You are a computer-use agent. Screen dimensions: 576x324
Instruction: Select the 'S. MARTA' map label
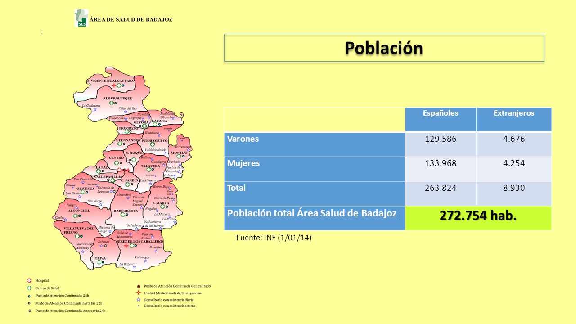coord(161,203)
